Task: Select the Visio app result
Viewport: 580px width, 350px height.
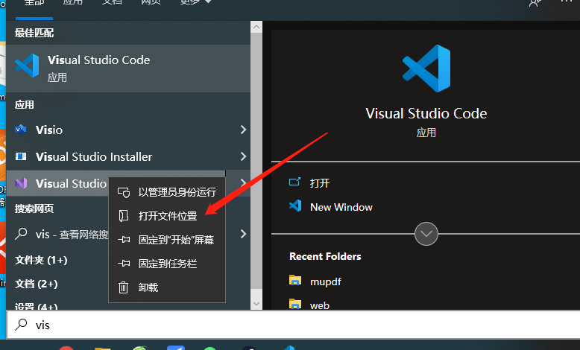Action: pos(128,130)
